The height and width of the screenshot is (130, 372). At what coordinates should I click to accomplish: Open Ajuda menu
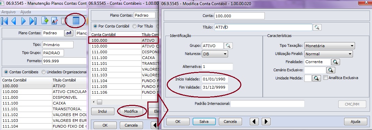[x=26, y=12]
